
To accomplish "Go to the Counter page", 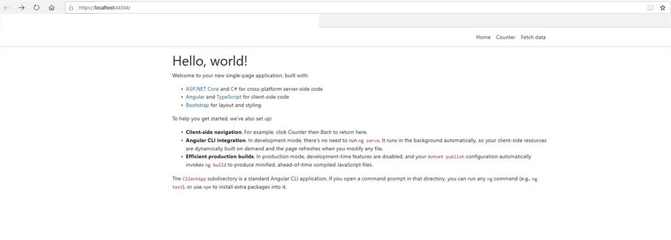I will point(505,37).
